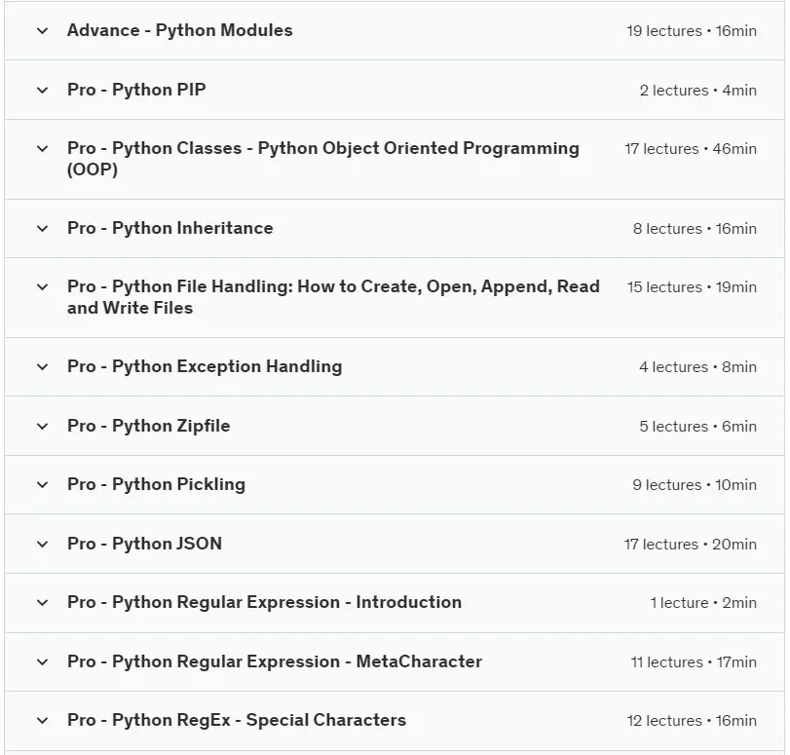Click 17 lectures • 46min on Classes row
This screenshot has height=755, width=790.
691,149
